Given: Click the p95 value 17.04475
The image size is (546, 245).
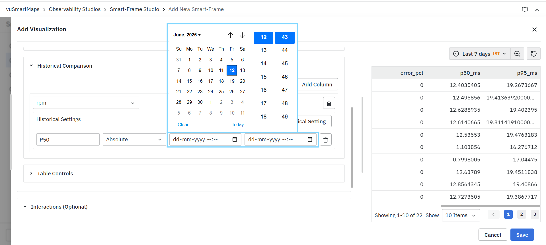Looking at the screenshot, I should (525, 160).
